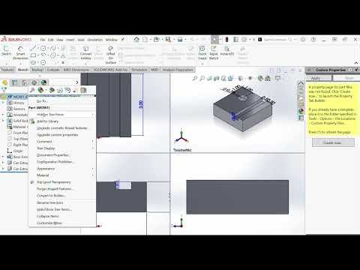The height and width of the screenshot is (270, 360).
Task: Click the Create now... button
Action: pos(333,142)
